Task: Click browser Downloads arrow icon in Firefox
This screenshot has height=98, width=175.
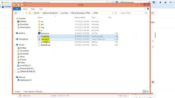Action: (x=161, y=2)
